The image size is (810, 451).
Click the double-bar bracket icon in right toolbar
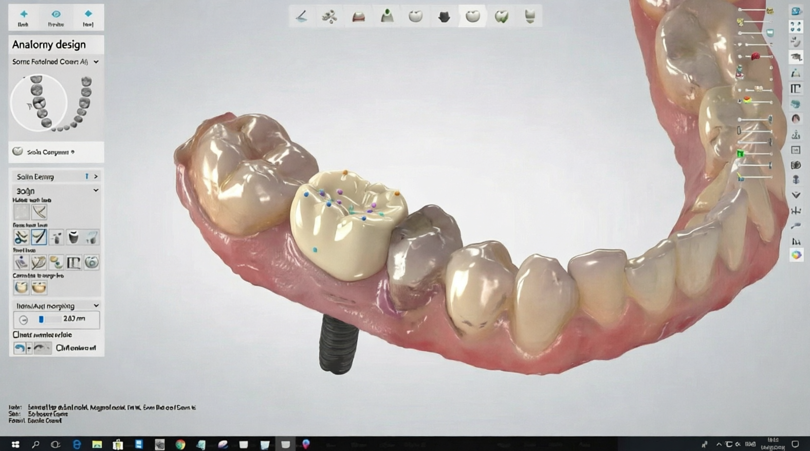coord(796,88)
